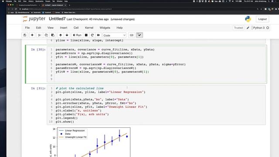Click the Python 3 kernel name
The height and width of the screenshot is (157, 279).
click(x=259, y=28)
